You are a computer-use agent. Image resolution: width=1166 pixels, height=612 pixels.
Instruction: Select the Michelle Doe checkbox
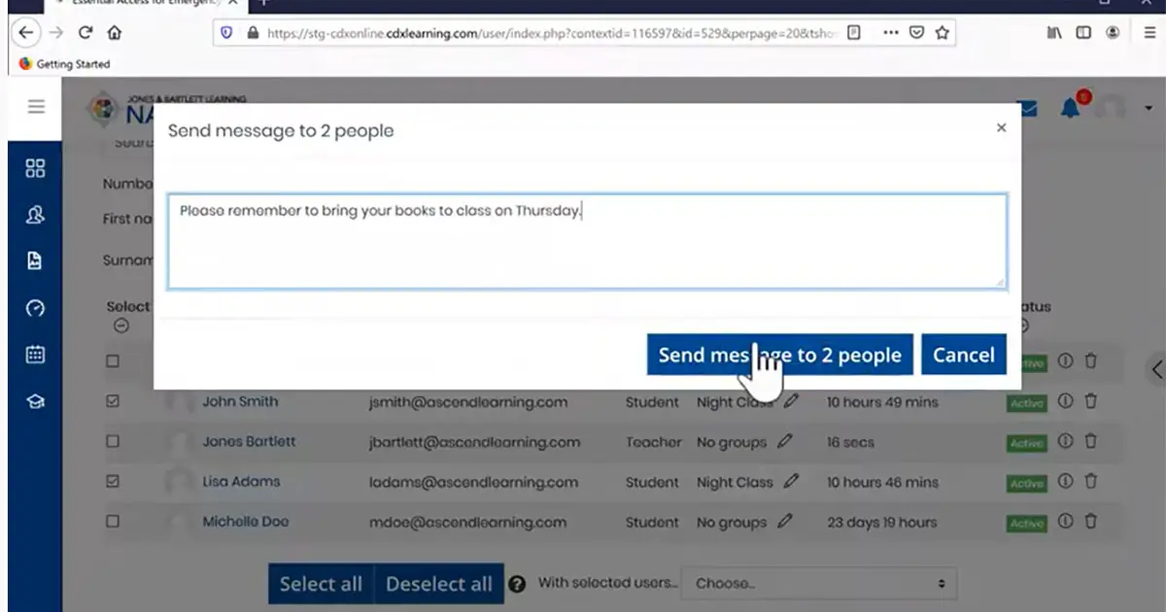coord(113,522)
